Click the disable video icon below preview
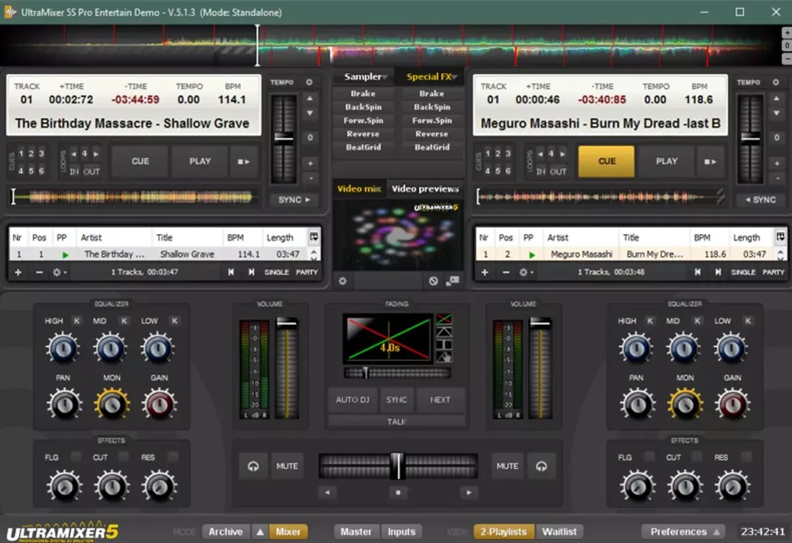This screenshot has height=543, width=792. point(433,280)
